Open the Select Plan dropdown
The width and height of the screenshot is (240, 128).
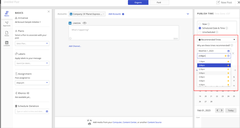pyautogui.click(x=32, y=43)
